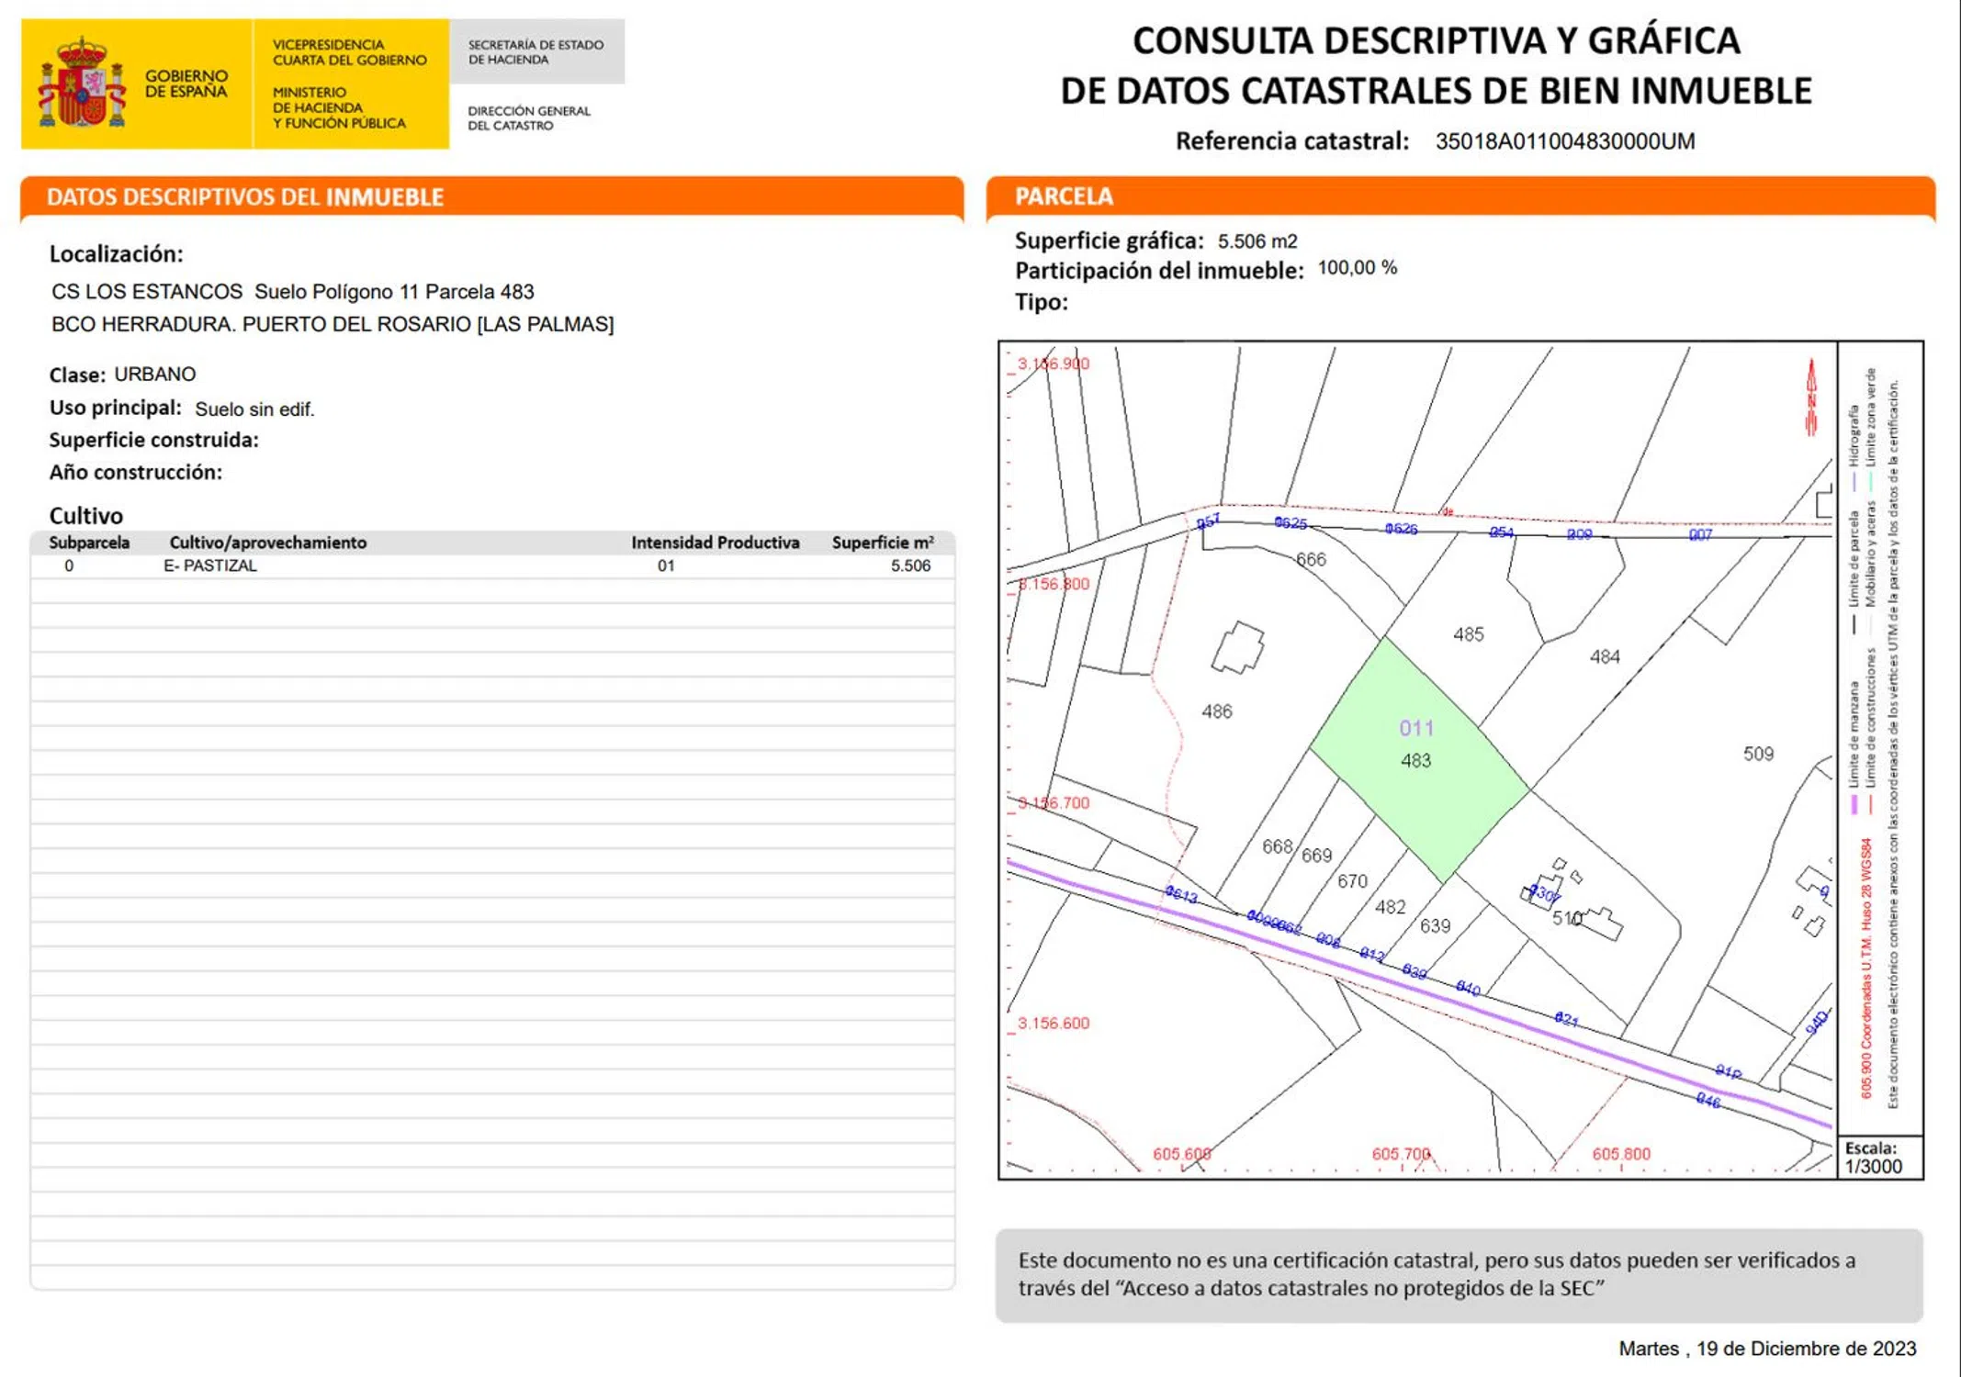Click the Superficie construida label
Viewport: 1961px width, 1377px height.
coord(153,440)
